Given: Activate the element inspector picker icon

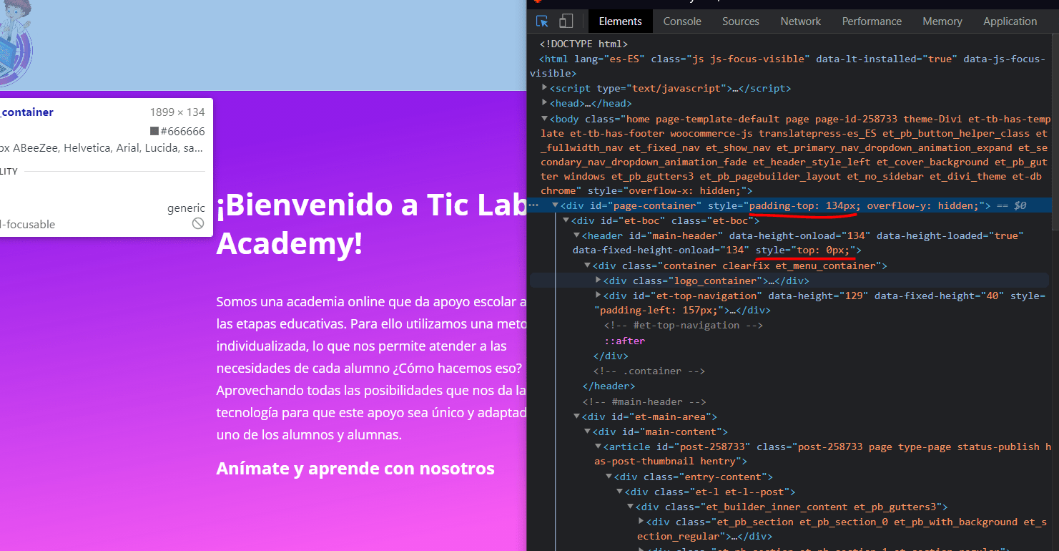Looking at the screenshot, I should tap(542, 21).
